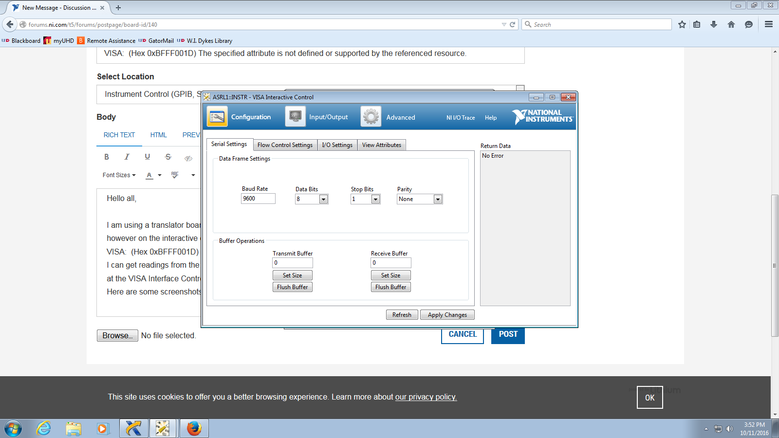The image size is (779, 438).
Task: Expand the Stop Bits dropdown
Action: (x=375, y=199)
